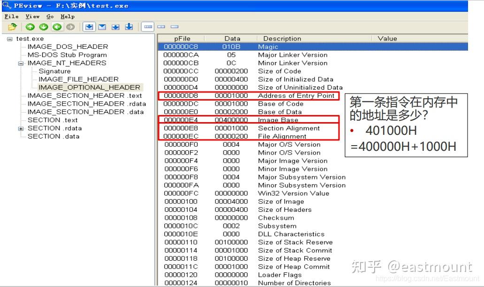This screenshot has height=287, width=484.
Task: Open a file using the folder icon
Action: pos(11,26)
